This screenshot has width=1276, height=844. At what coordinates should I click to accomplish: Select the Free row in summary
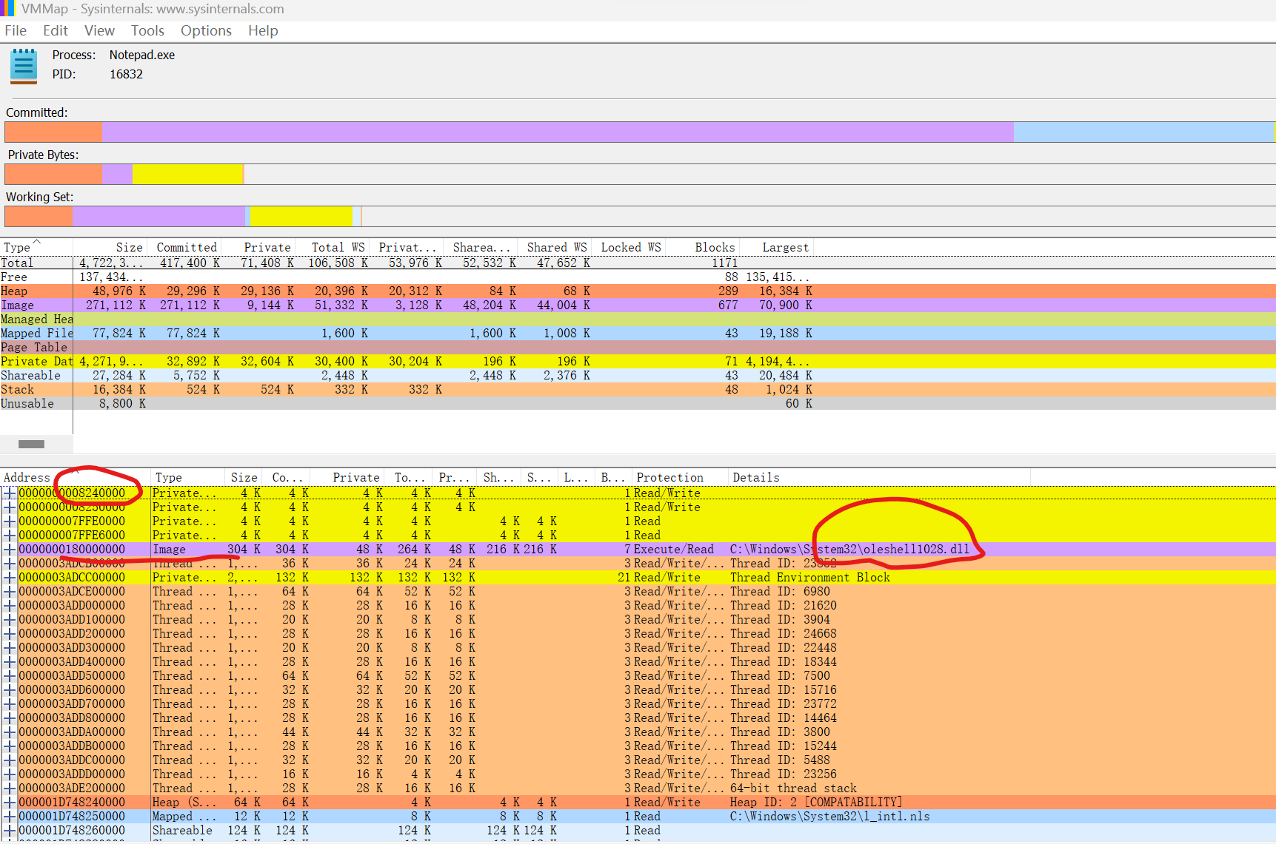638,277
